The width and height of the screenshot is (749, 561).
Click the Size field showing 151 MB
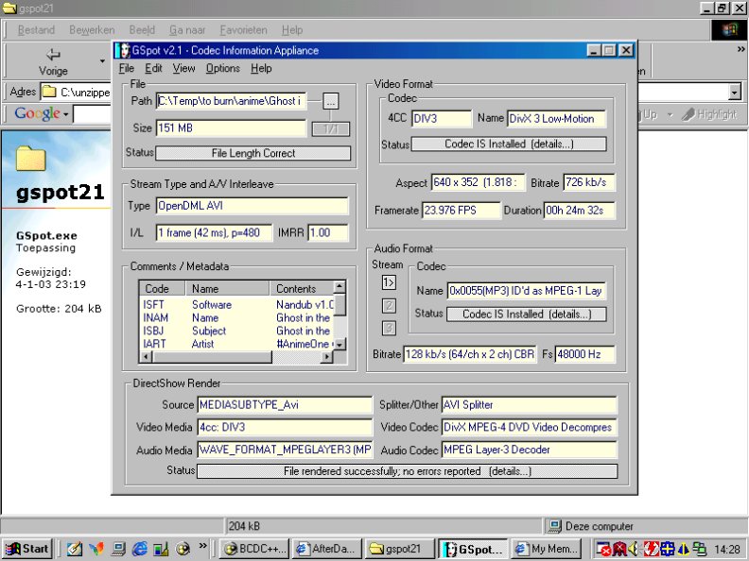231,128
